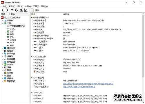
Task: Click the 项目 column header
Action: point(33,14)
